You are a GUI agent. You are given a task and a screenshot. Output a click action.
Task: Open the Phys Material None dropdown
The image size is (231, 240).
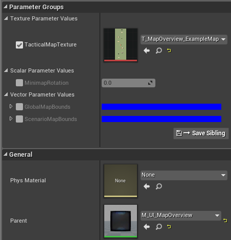tap(184, 175)
